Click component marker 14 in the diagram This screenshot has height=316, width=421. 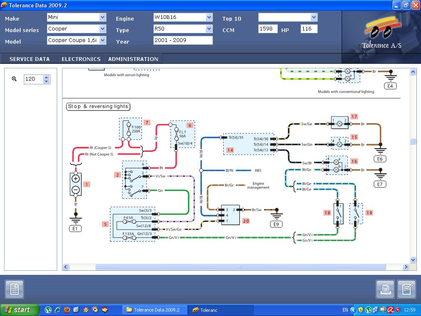pyautogui.click(x=230, y=150)
